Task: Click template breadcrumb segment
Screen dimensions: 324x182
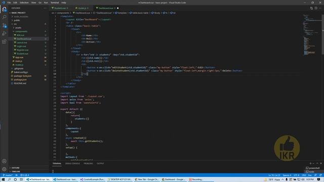Action: [121, 13]
